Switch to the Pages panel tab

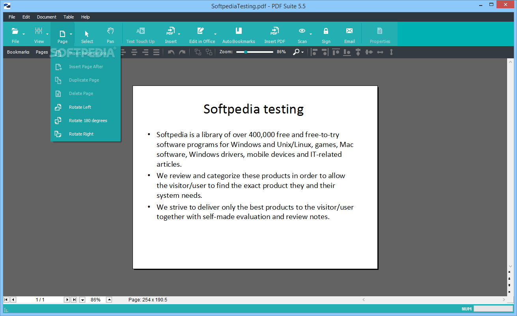[x=42, y=52]
